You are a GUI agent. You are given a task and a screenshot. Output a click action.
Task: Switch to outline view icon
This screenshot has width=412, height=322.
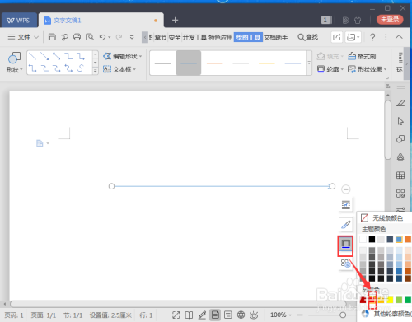227,315
